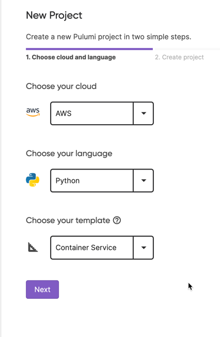
Task: Go to step 2 Create project
Action: pos(179,57)
